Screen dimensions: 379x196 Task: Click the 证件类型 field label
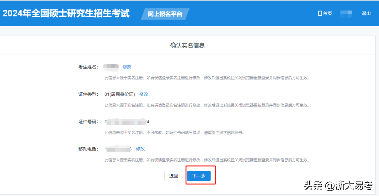click(x=88, y=94)
